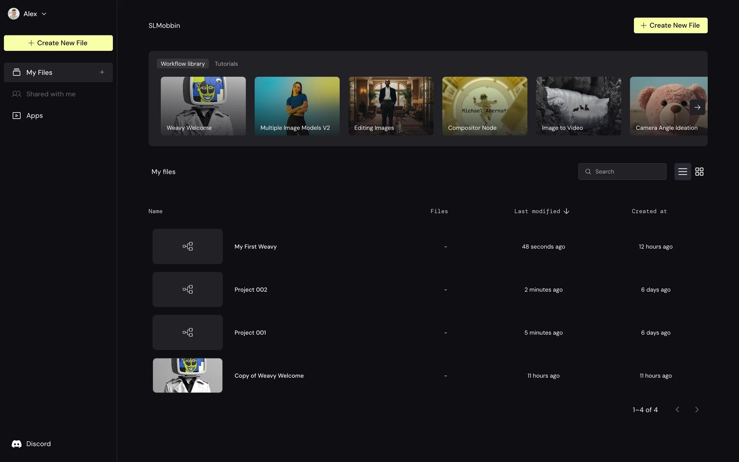Open the Discord link in sidebar

click(32, 444)
